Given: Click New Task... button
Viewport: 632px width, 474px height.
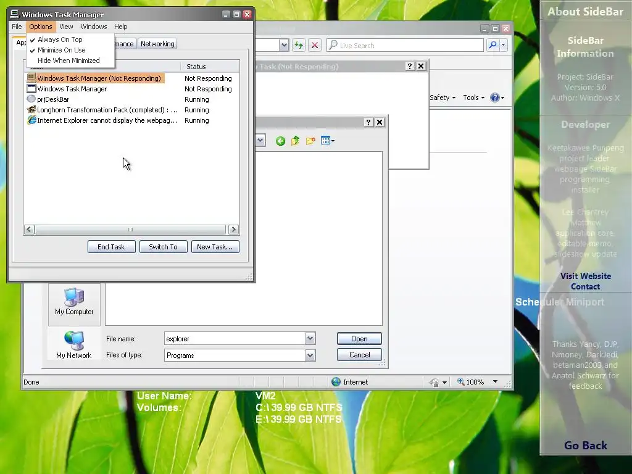Looking at the screenshot, I should 215,247.
